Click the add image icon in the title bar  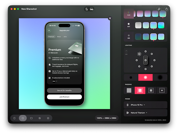coord(92,9)
